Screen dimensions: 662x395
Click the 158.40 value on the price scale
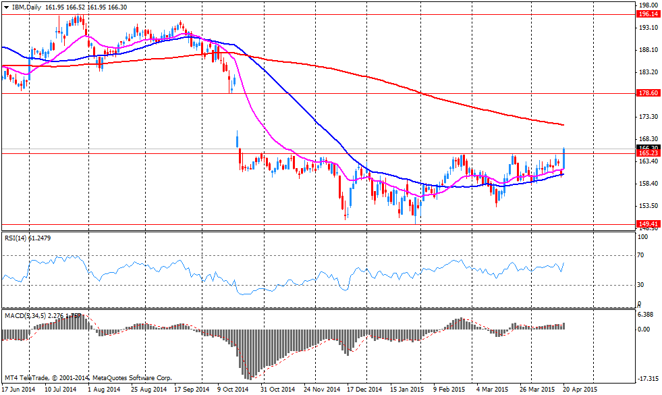click(x=649, y=184)
